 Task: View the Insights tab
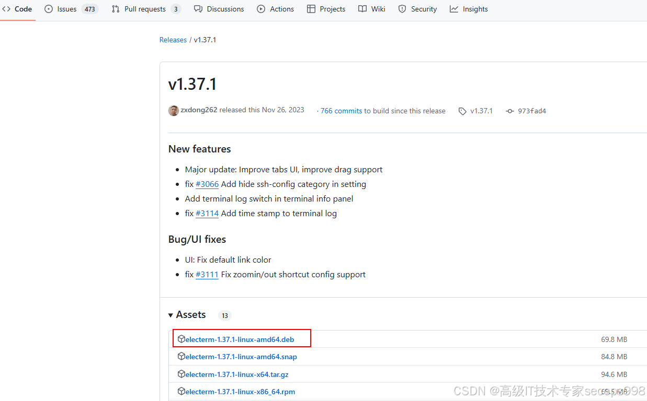coord(469,9)
